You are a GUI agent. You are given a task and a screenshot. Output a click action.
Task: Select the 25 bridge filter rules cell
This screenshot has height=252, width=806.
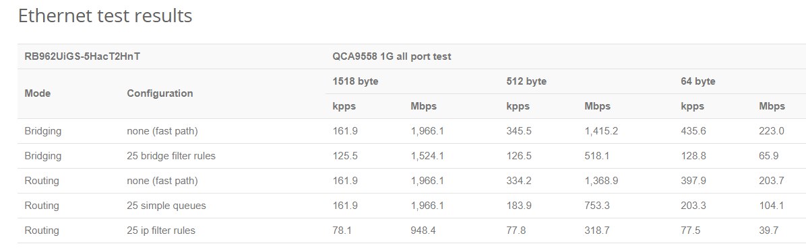(171, 156)
